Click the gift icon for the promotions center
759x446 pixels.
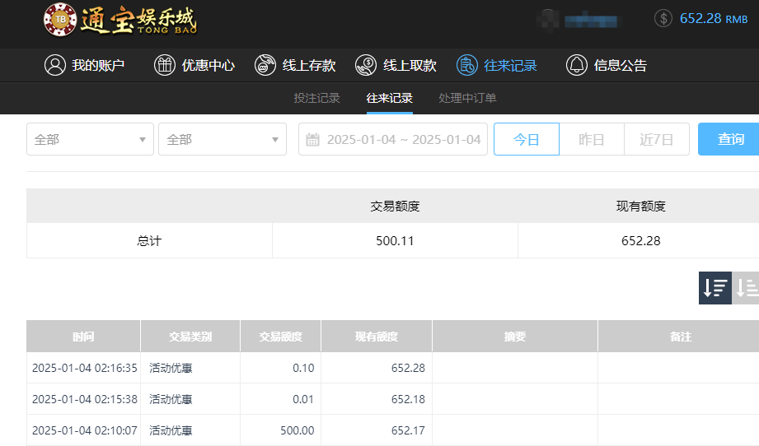[165, 66]
